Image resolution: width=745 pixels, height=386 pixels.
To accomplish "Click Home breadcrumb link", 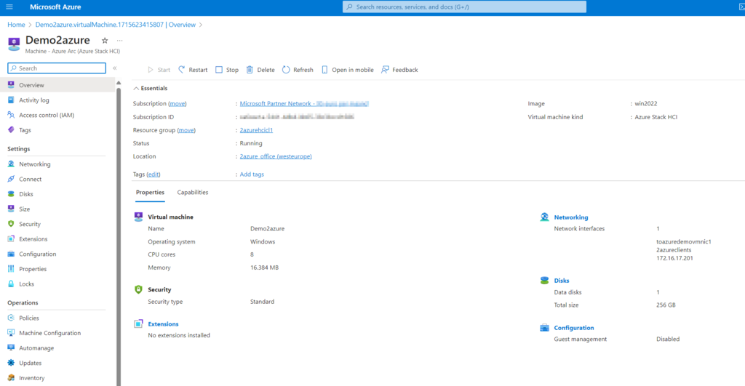I will (x=16, y=25).
